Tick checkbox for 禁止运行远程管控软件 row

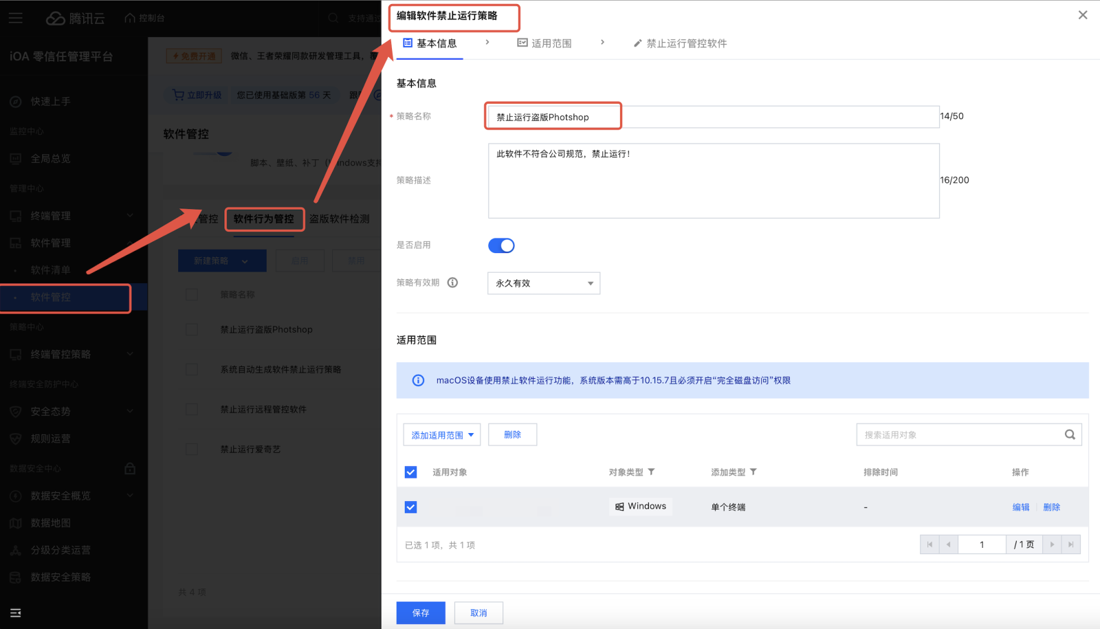pos(192,410)
